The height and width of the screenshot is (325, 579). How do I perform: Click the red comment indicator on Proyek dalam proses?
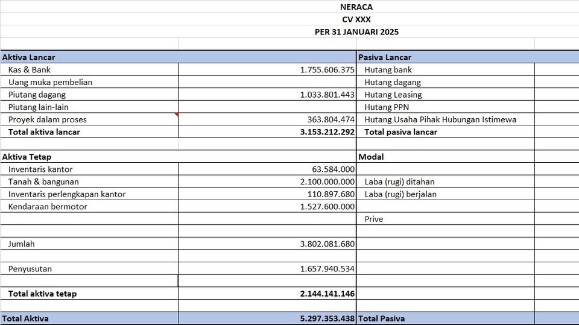[177, 115]
